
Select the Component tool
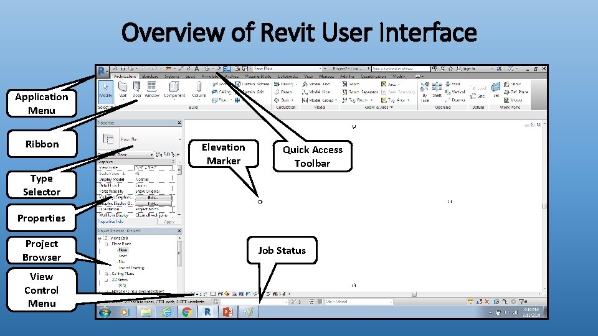174,90
